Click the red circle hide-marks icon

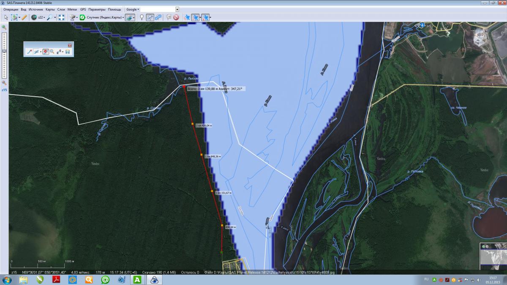click(x=176, y=17)
